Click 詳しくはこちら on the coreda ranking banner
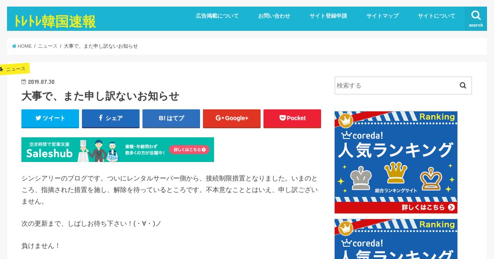Image resolution: width=494 pixels, height=259 pixels. [429, 207]
